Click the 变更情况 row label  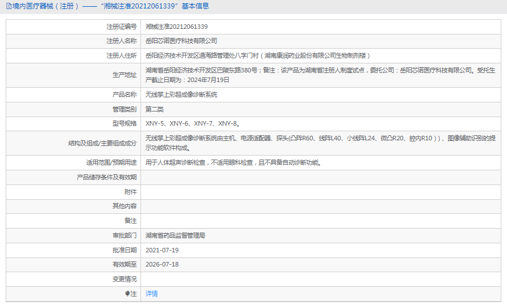point(125,279)
